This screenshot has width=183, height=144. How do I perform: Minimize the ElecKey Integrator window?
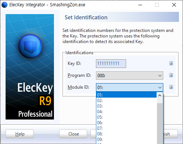pyautogui.click(x=140, y=5)
